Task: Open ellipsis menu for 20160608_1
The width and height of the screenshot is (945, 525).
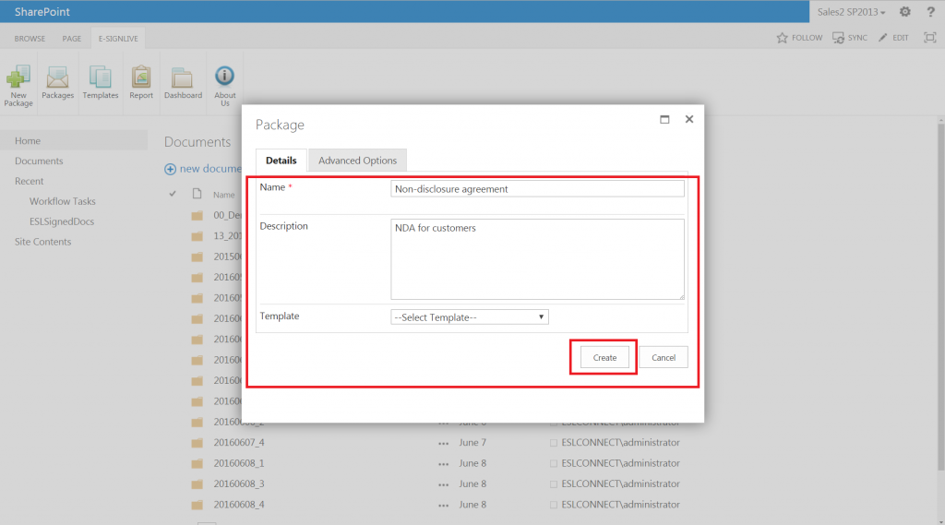Action: [x=444, y=464]
